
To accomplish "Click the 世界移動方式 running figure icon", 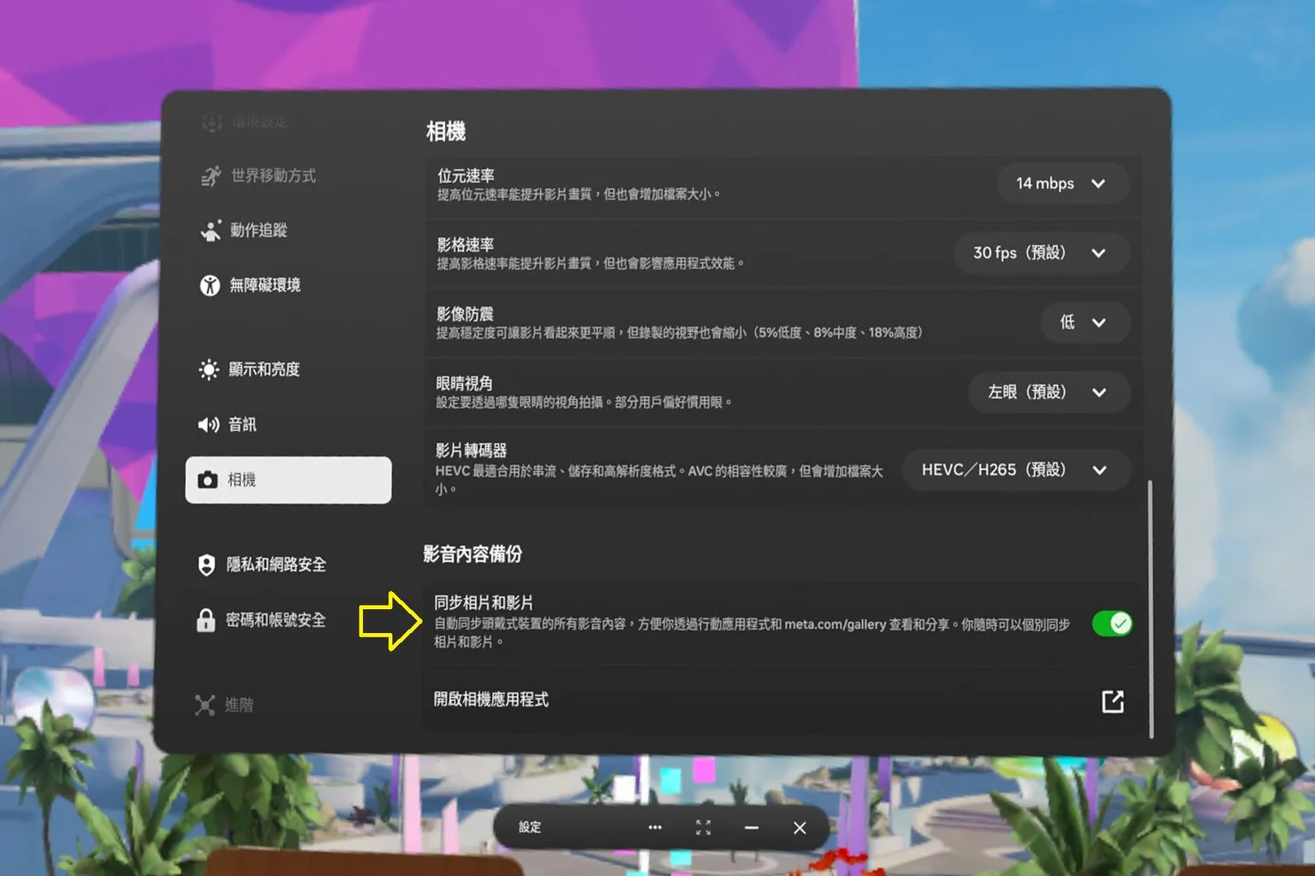I will click(x=211, y=175).
